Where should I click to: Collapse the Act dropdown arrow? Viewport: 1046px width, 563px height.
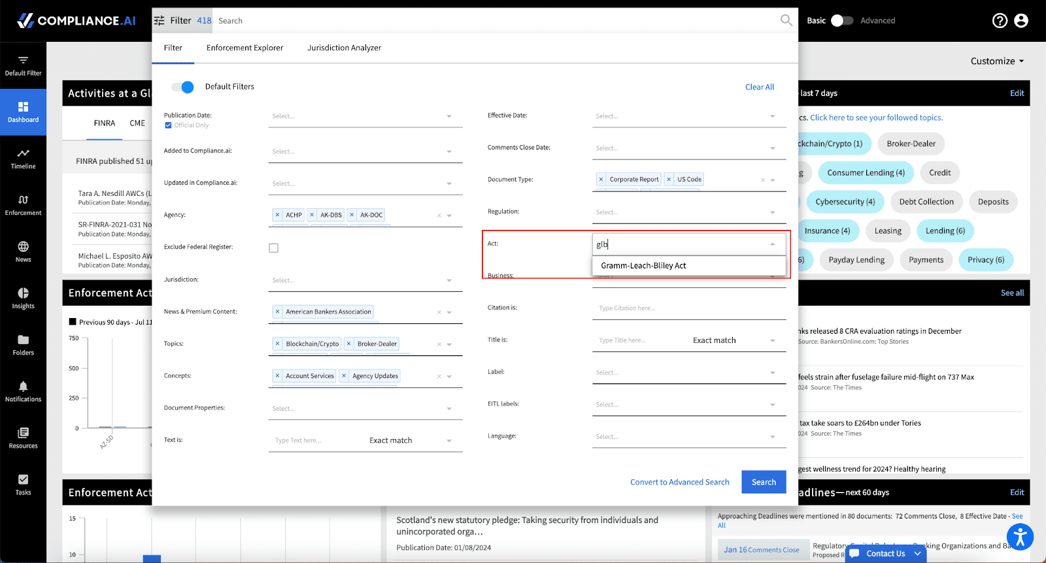(773, 244)
